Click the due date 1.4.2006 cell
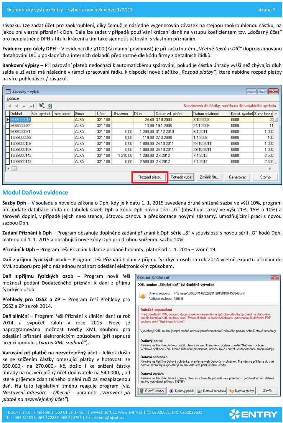283x423 pixels. pos(211,138)
